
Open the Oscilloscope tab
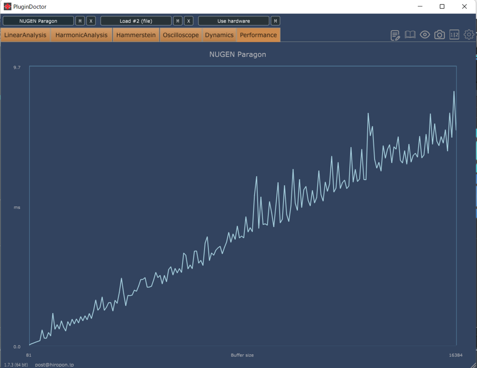pyautogui.click(x=181, y=35)
